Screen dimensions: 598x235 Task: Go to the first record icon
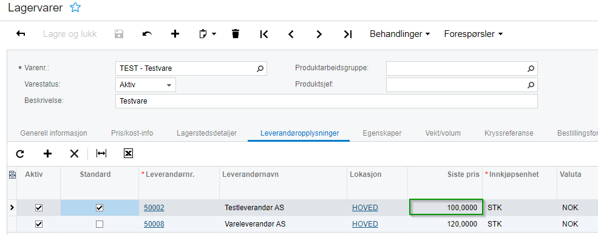tap(263, 35)
